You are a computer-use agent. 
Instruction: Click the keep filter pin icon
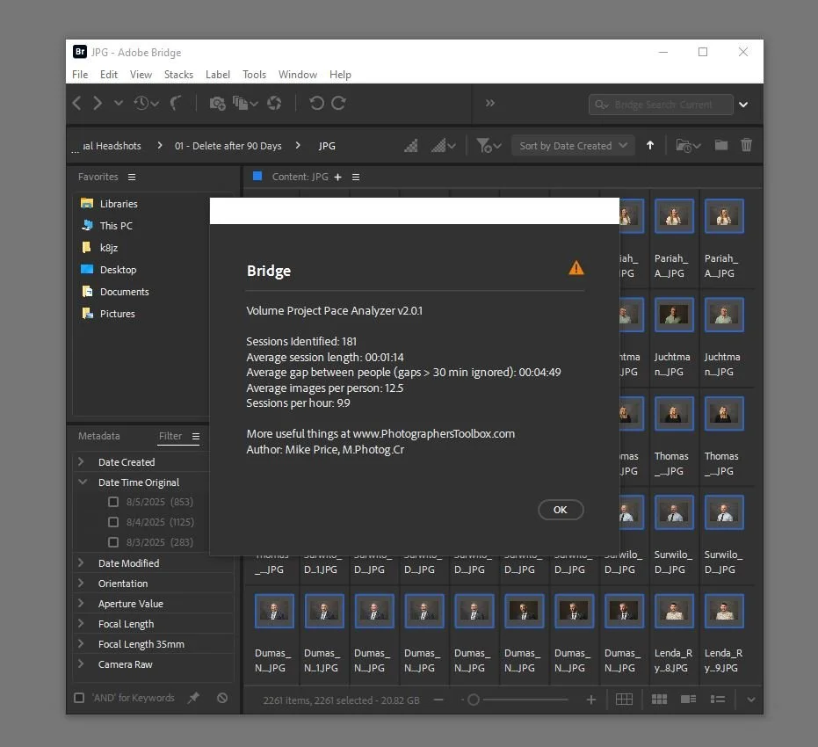pyautogui.click(x=193, y=698)
